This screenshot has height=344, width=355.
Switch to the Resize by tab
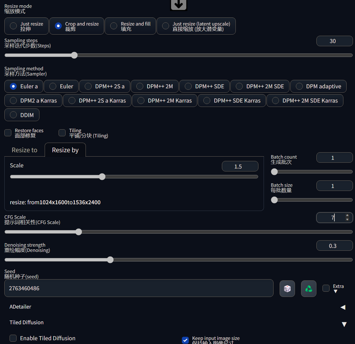[65, 150]
